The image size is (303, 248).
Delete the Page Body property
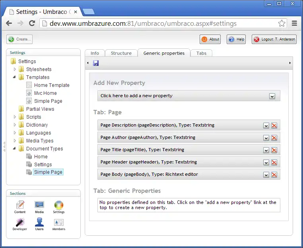click(x=274, y=175)
